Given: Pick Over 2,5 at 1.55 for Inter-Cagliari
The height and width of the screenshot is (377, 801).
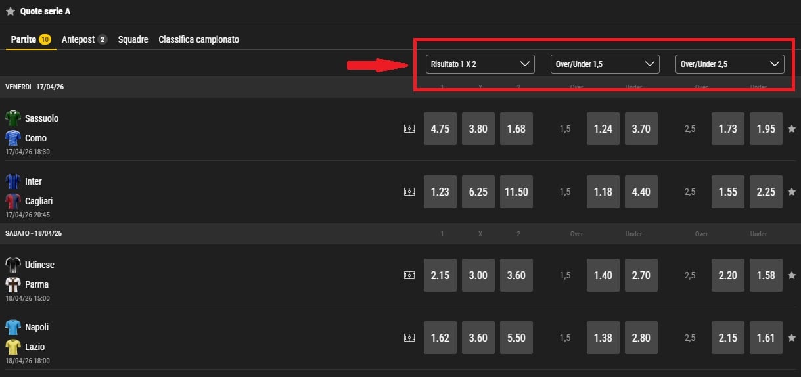Looking at the screenshot, I should click(x=728, y=192).
